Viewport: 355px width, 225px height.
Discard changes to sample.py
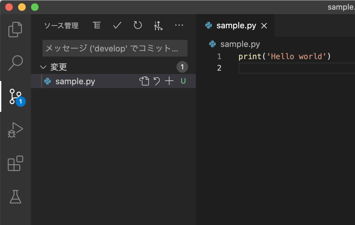point(157,81)
